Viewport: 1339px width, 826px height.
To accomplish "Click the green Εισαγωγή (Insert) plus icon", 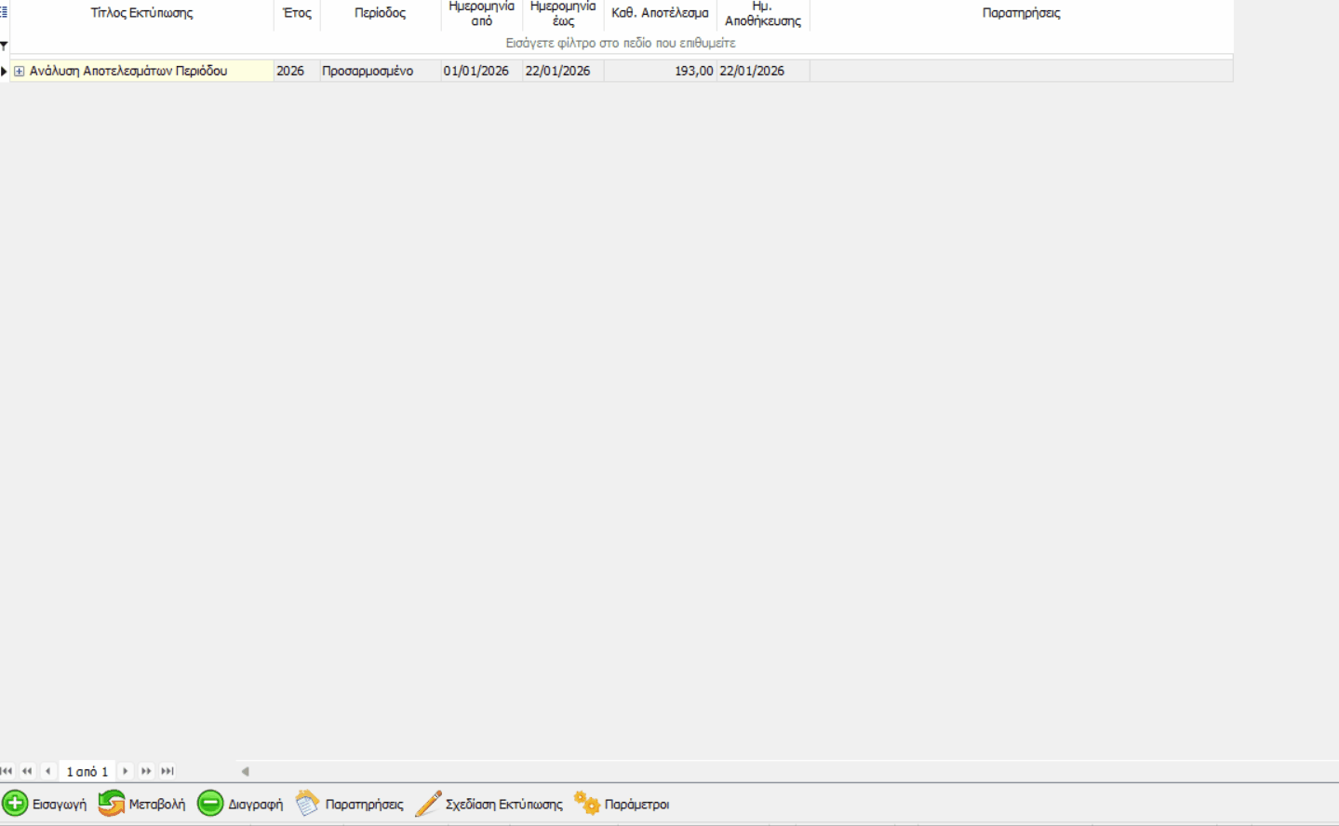I will coord(15,804).
